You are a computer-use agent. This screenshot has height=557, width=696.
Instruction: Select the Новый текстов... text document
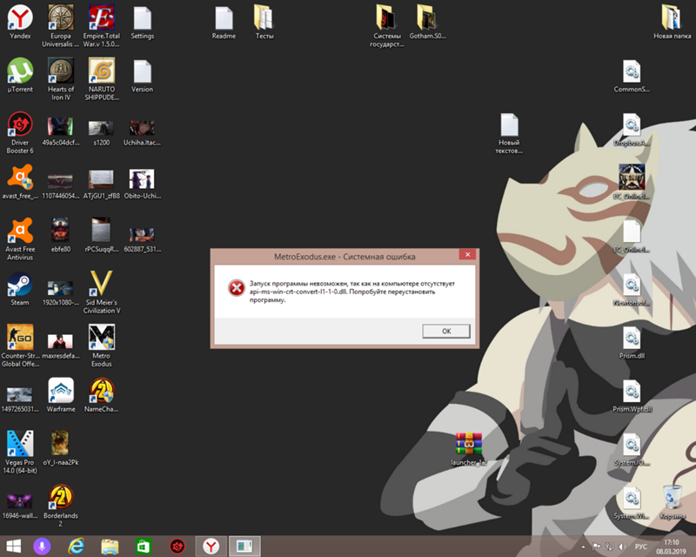pos(509,132)
